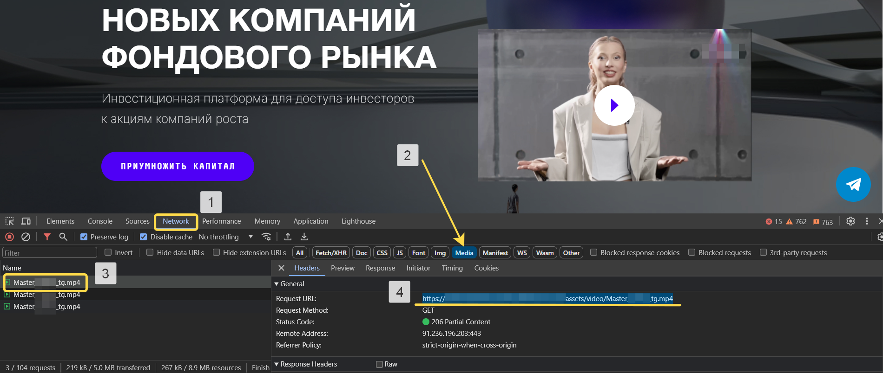Viewport: 883px width, 373px height.
Task: Click the network Filter input field
Action: (50, 253)
